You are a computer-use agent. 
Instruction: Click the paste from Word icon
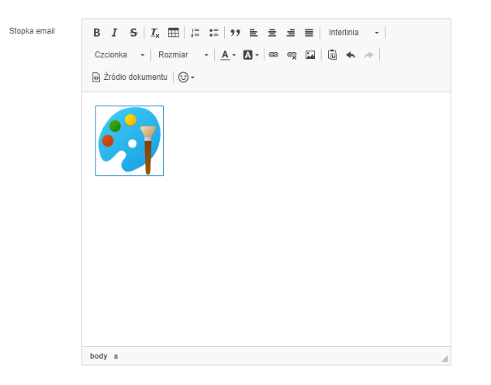tap(332, 55)
